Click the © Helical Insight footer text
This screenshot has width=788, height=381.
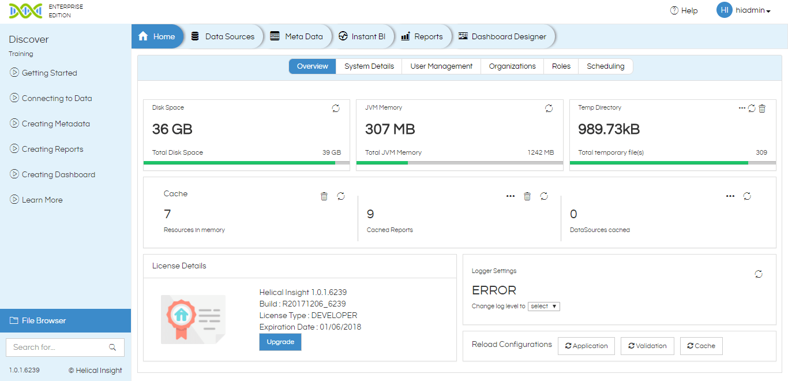tap(95, 371)
